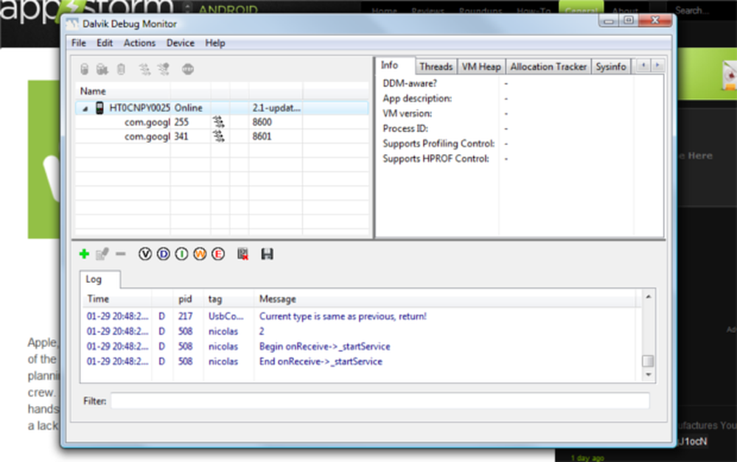This screenshot has height=462, width=737.
Task: Open the File menu
Action: [79, 43]
